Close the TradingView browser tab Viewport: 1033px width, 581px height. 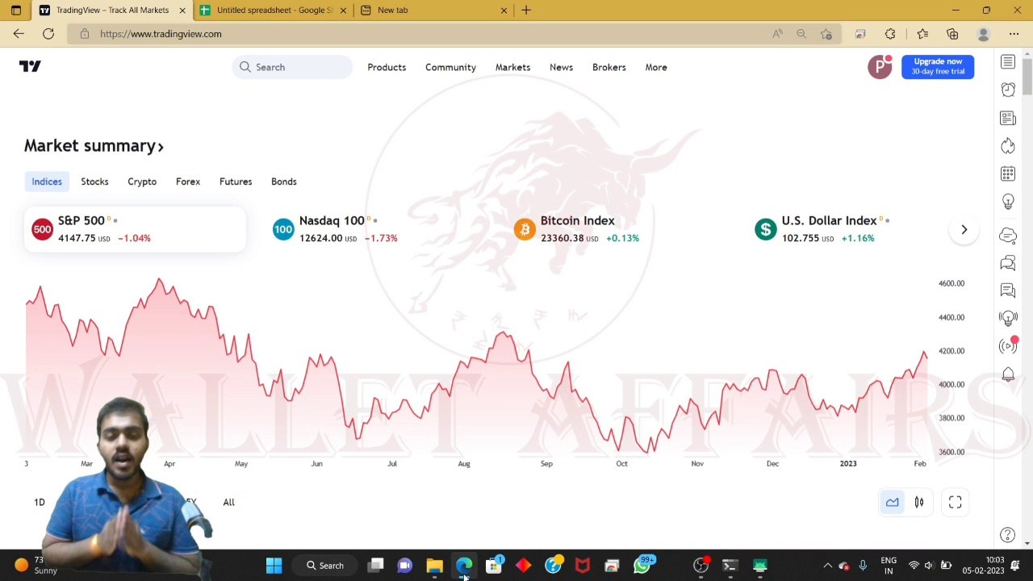[182, 10]
